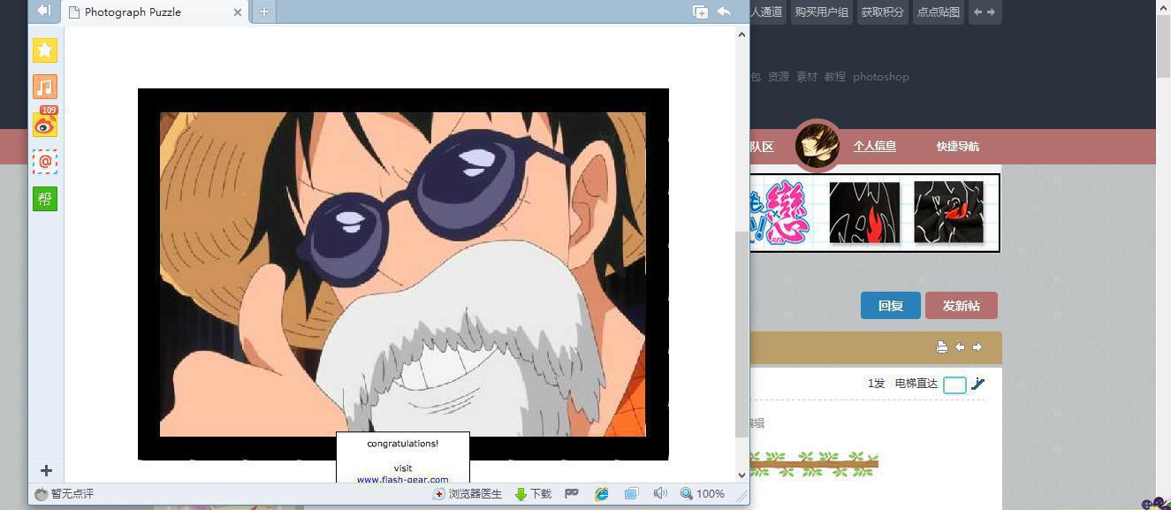Click the escalator jump icon beside floor input

(977, 384)
